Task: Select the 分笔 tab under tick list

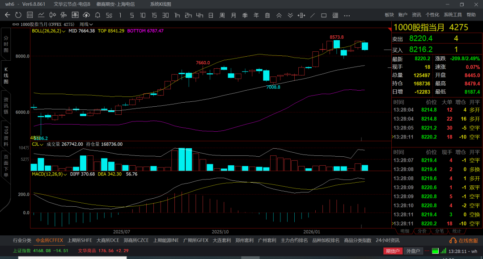Action: (x=439, y=231)
